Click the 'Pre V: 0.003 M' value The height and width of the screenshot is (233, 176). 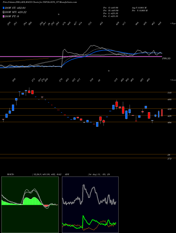[139, 11]
